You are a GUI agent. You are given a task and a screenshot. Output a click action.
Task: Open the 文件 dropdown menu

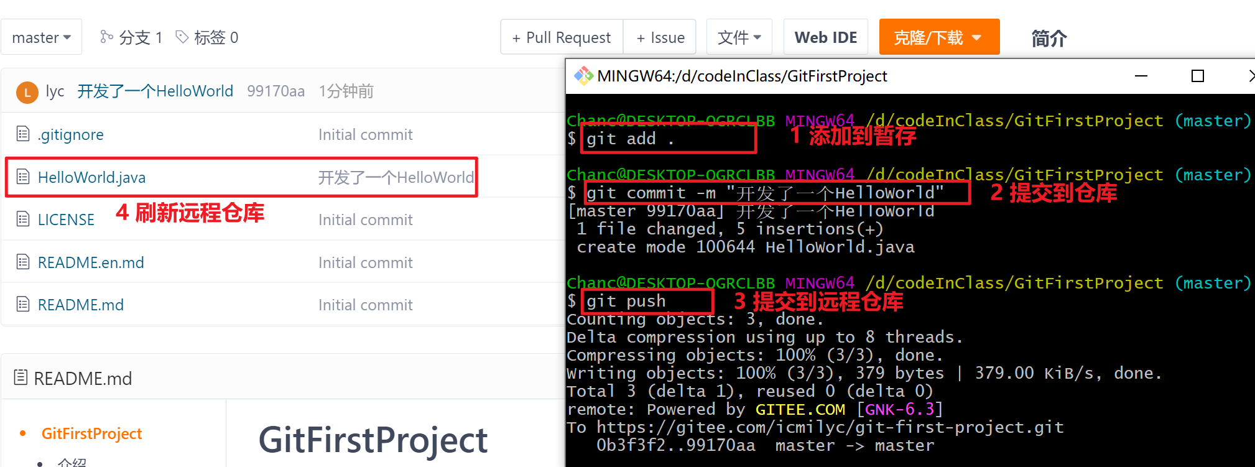tap(739, 37)
